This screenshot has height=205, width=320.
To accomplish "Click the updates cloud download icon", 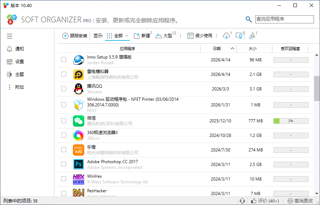I will point(226,36).
